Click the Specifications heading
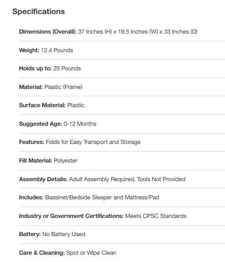Image resolution: width=225 pixels, height=262 pixels. [x=39, y=11]
